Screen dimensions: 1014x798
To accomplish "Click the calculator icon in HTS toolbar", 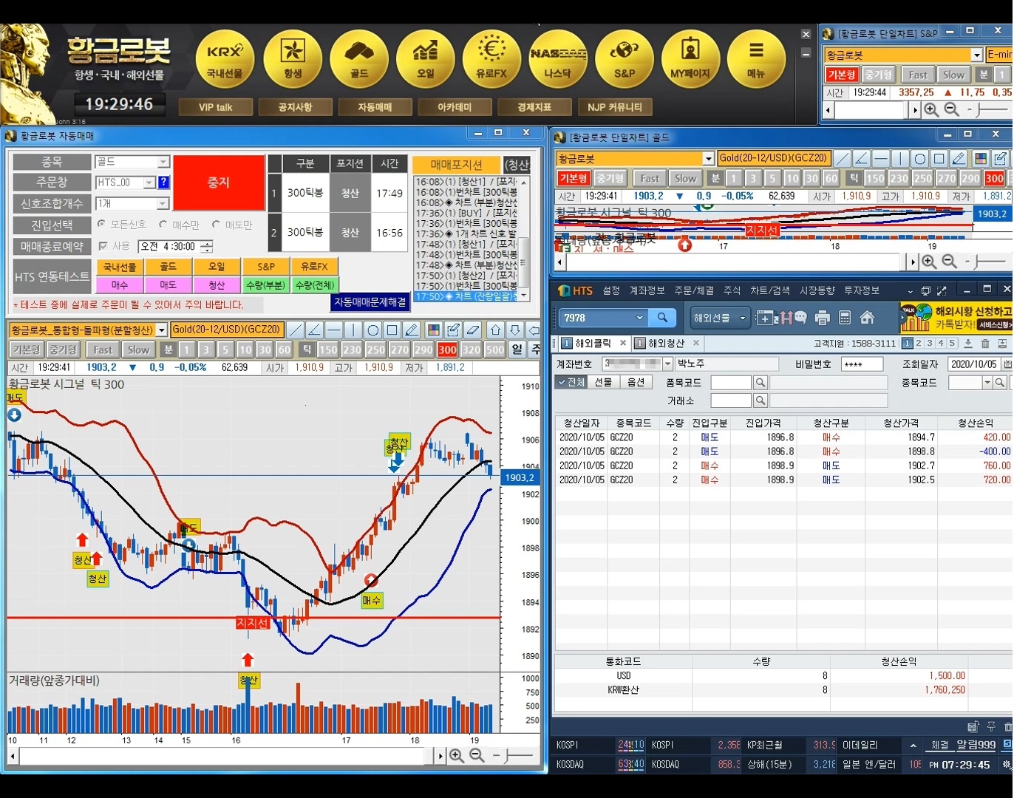I will [x=845, y=318].
